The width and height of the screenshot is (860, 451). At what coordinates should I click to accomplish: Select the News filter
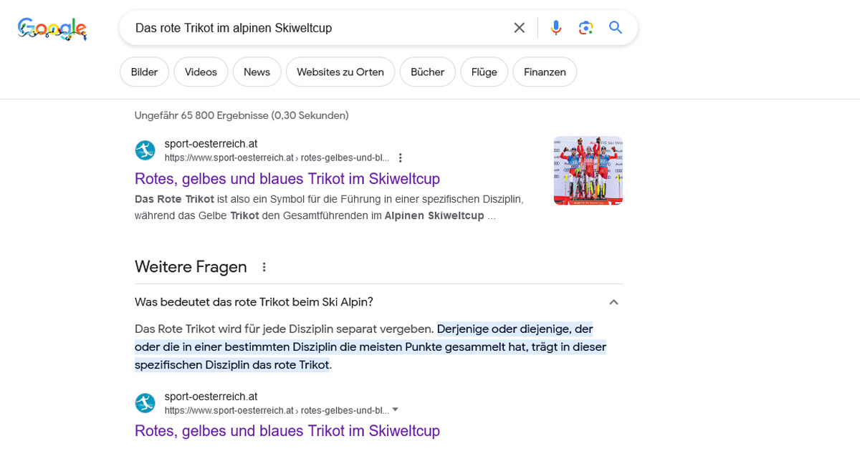257,72
